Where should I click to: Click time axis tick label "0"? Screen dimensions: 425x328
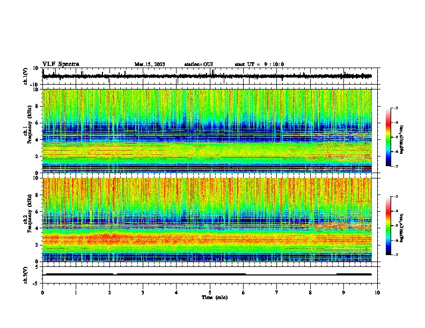tap(42, 293)
